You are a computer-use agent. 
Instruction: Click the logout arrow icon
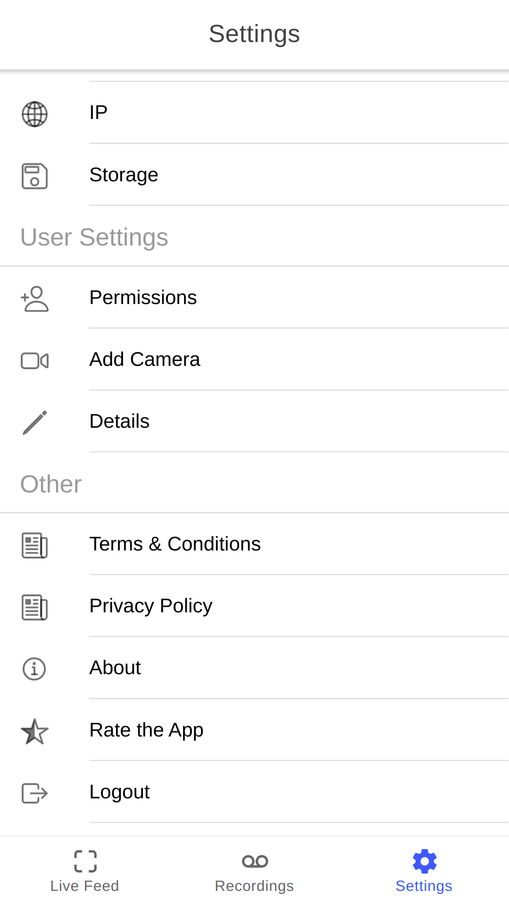(34, 793)
